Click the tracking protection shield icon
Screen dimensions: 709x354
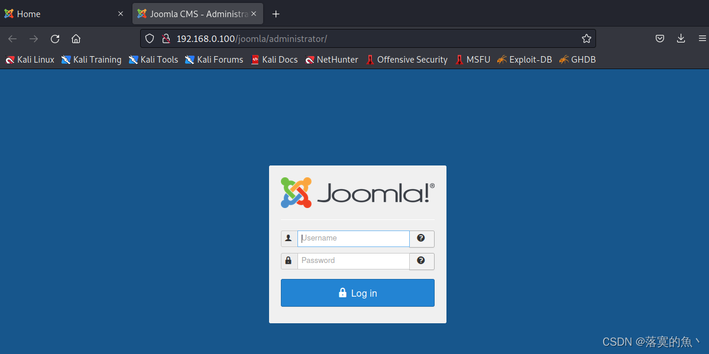point(150,39)
